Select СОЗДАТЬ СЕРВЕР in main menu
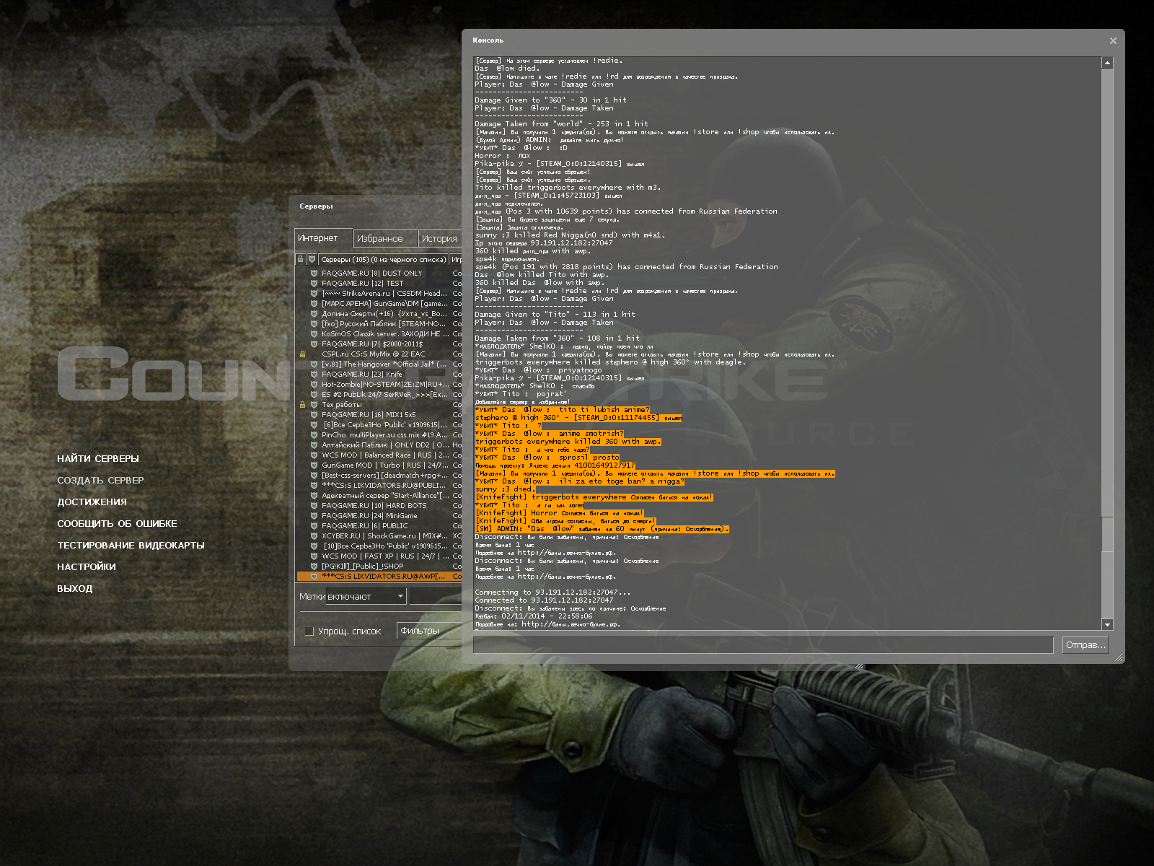The height and width of the screenshot is (866, 1154). click(x=101, y=481)
